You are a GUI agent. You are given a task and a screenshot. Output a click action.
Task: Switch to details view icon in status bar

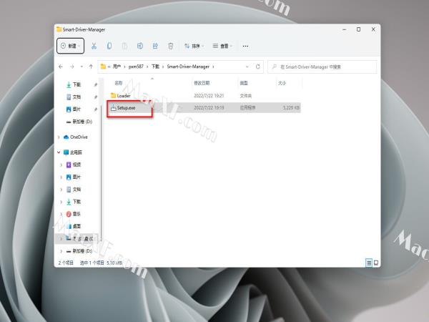(368, 263)
